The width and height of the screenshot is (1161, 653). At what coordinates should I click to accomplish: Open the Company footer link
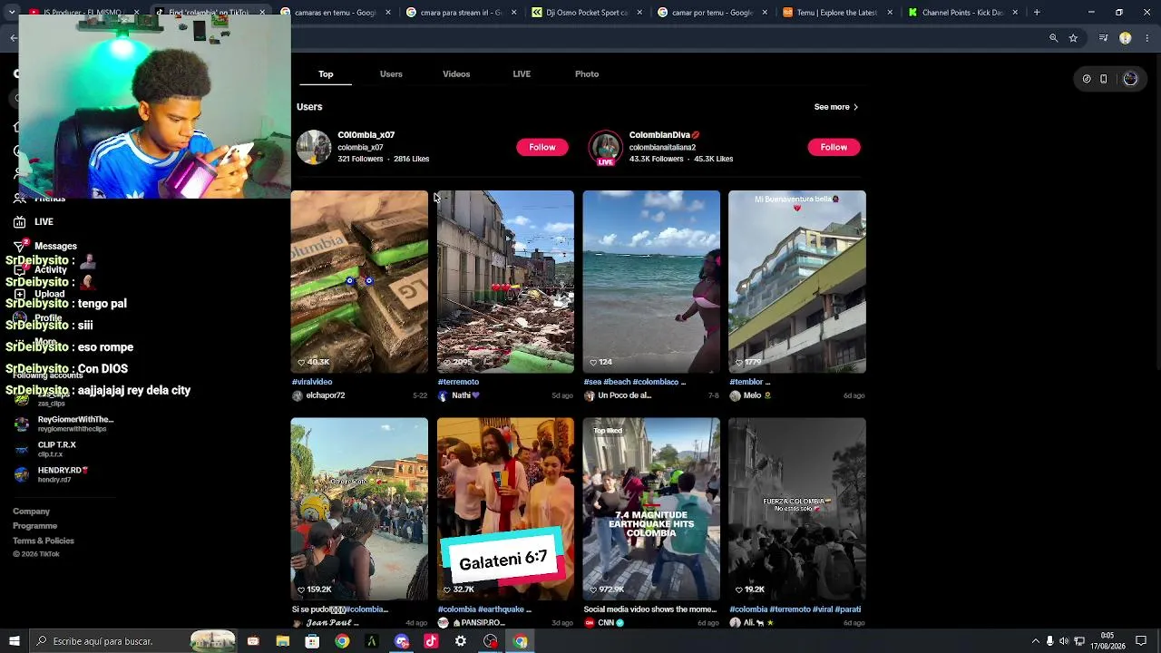click(x=32, y=512)
